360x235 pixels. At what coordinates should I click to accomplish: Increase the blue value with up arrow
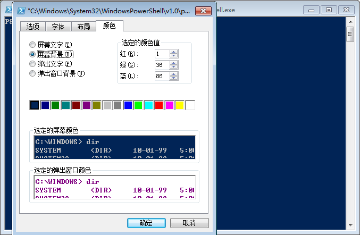(173, 74)
